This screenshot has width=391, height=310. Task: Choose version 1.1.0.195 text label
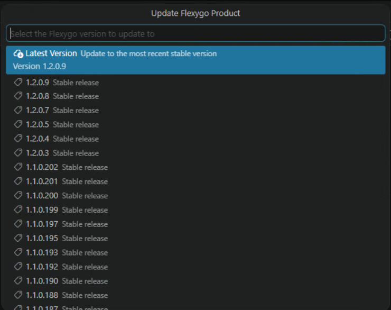[x=42, y=239]
